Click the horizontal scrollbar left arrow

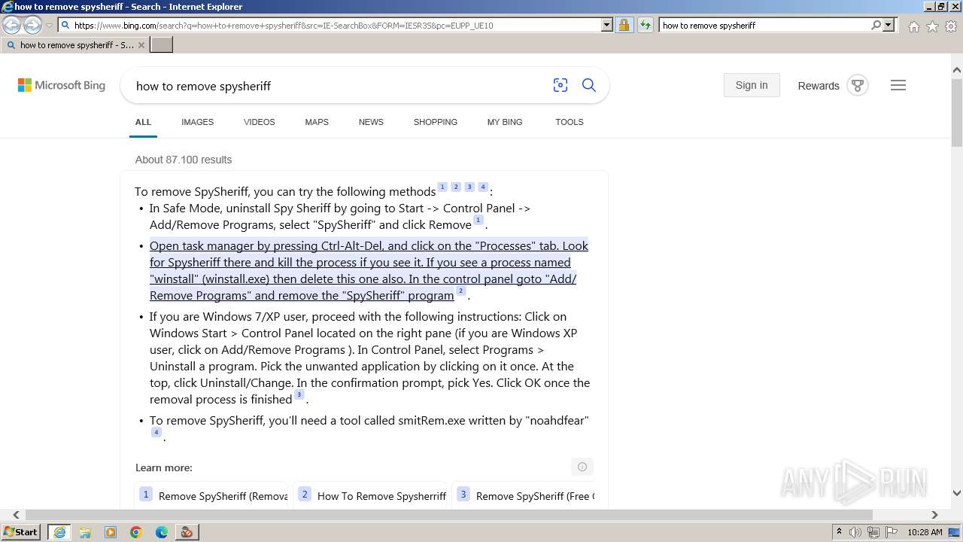[16, 515]
